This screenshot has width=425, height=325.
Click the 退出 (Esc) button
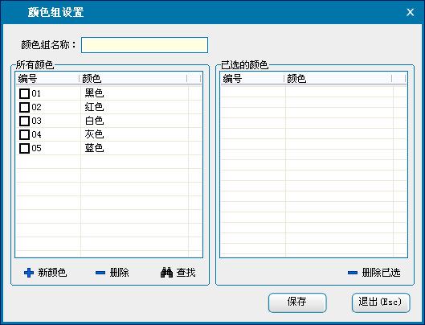coord(381,302)
